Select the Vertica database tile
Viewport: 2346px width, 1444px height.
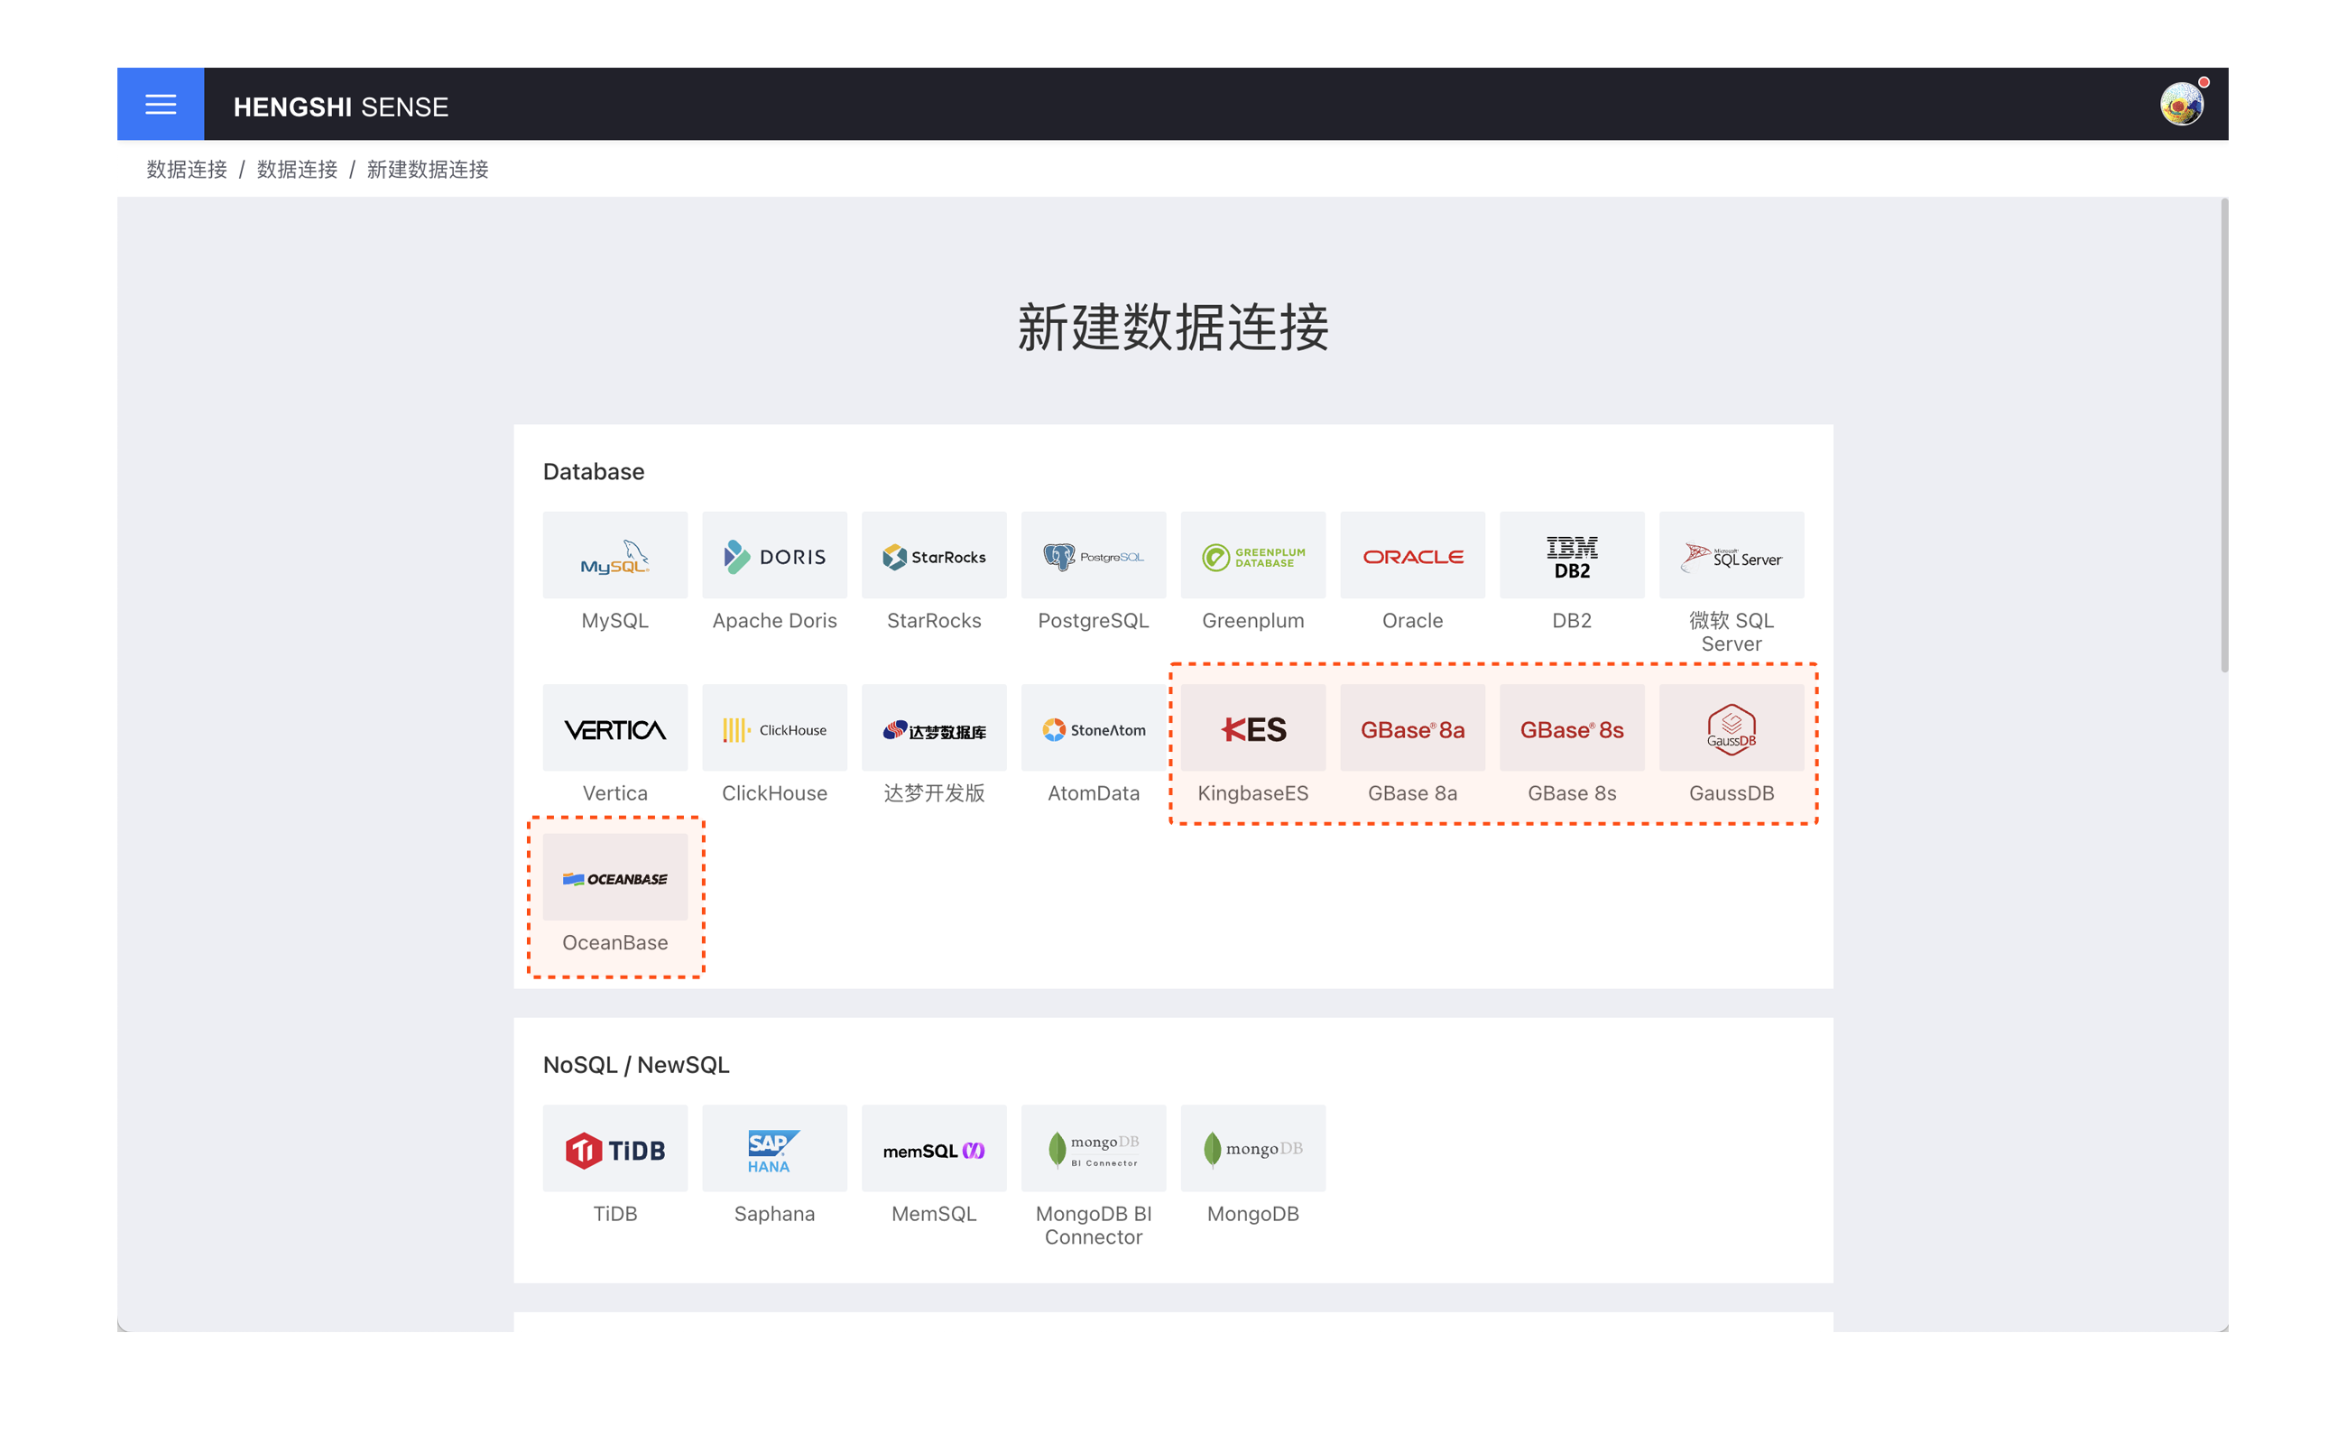tap(614, 727)
